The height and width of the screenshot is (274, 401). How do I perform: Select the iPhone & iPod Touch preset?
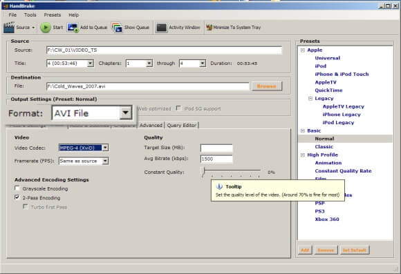[342, 74]
